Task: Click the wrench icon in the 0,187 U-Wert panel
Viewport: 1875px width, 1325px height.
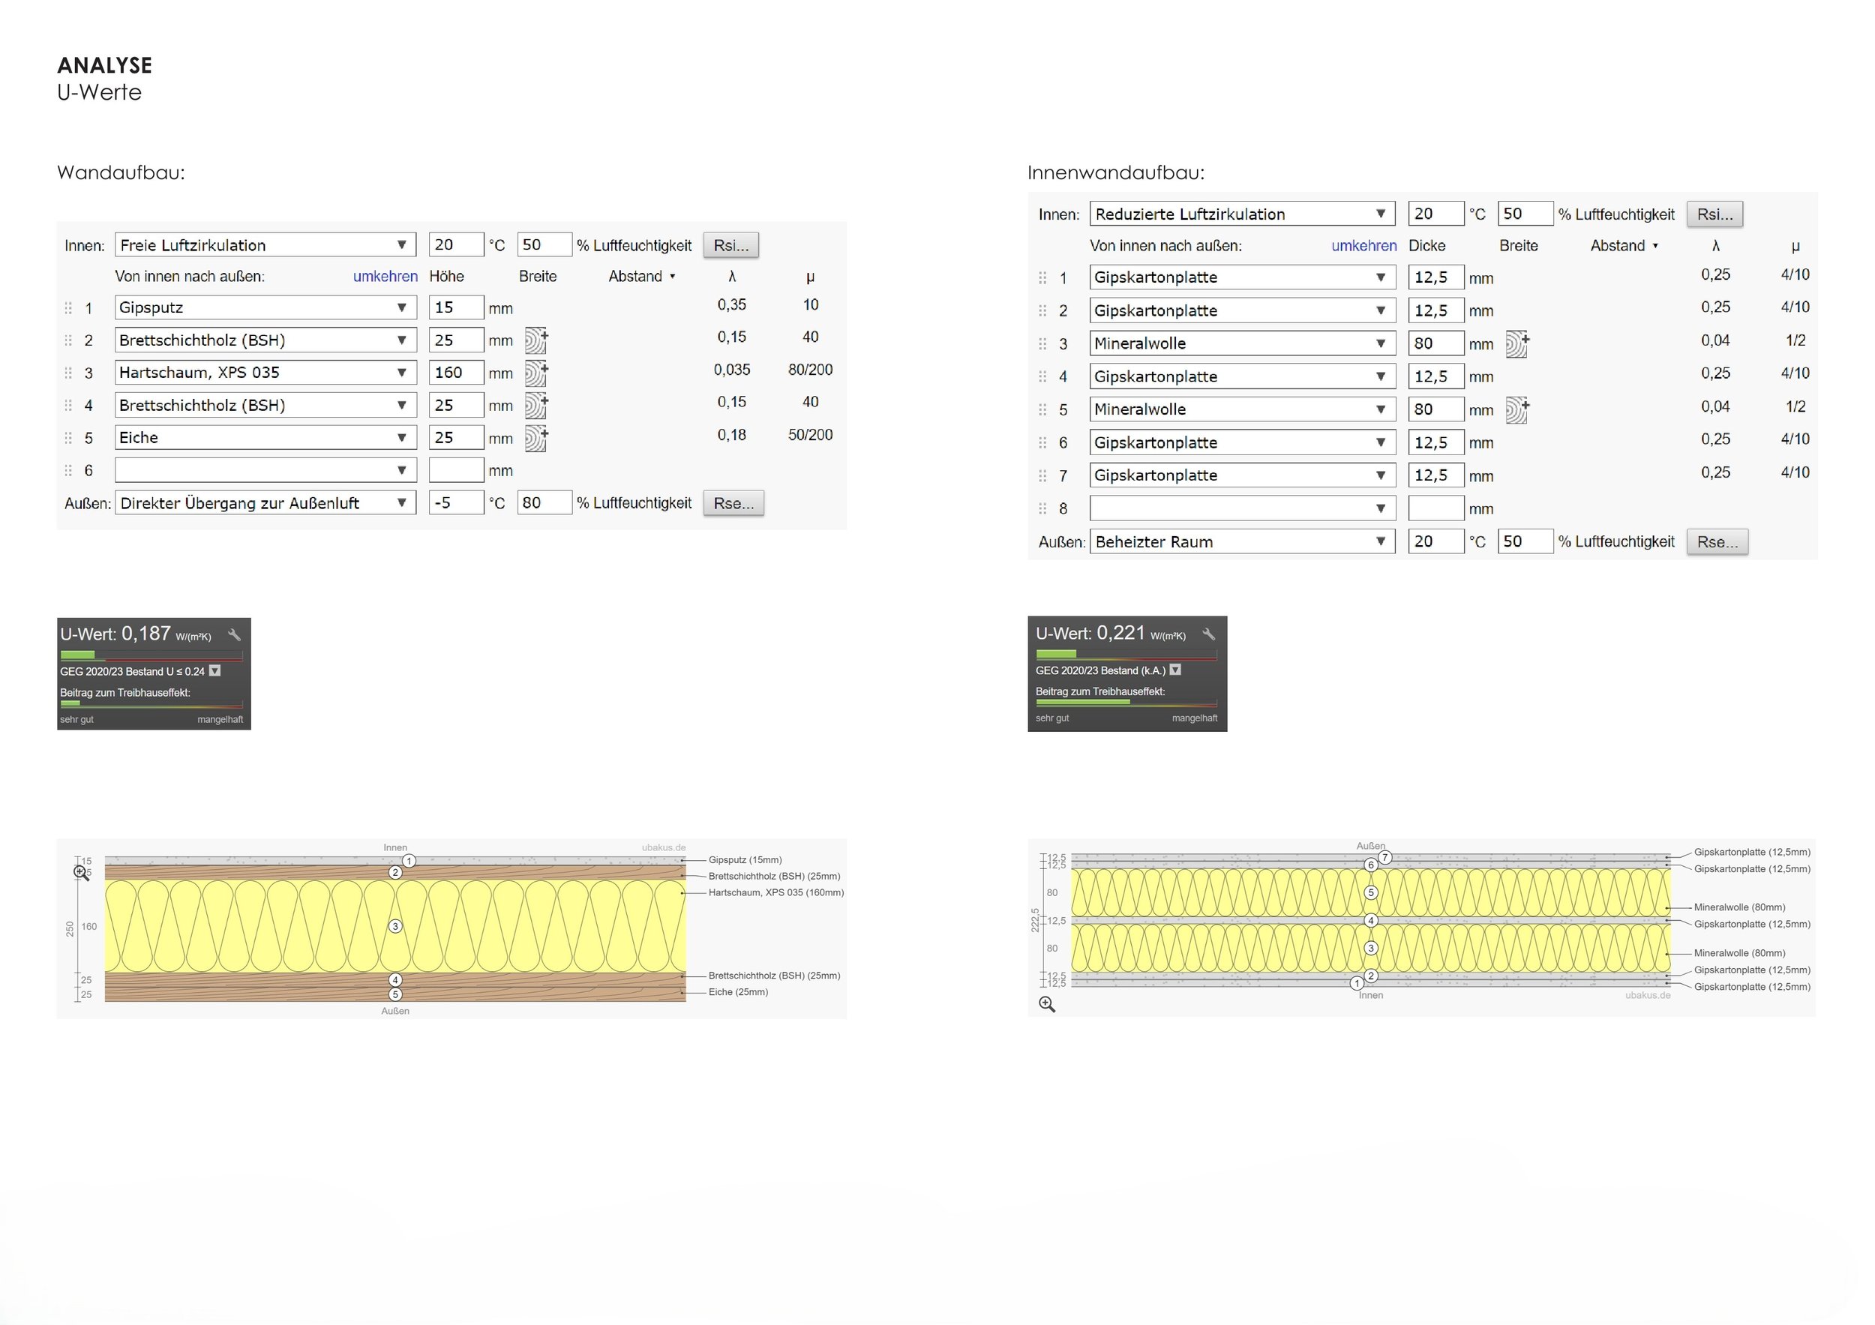Action: pyautogui.click(x=234, y=635)
